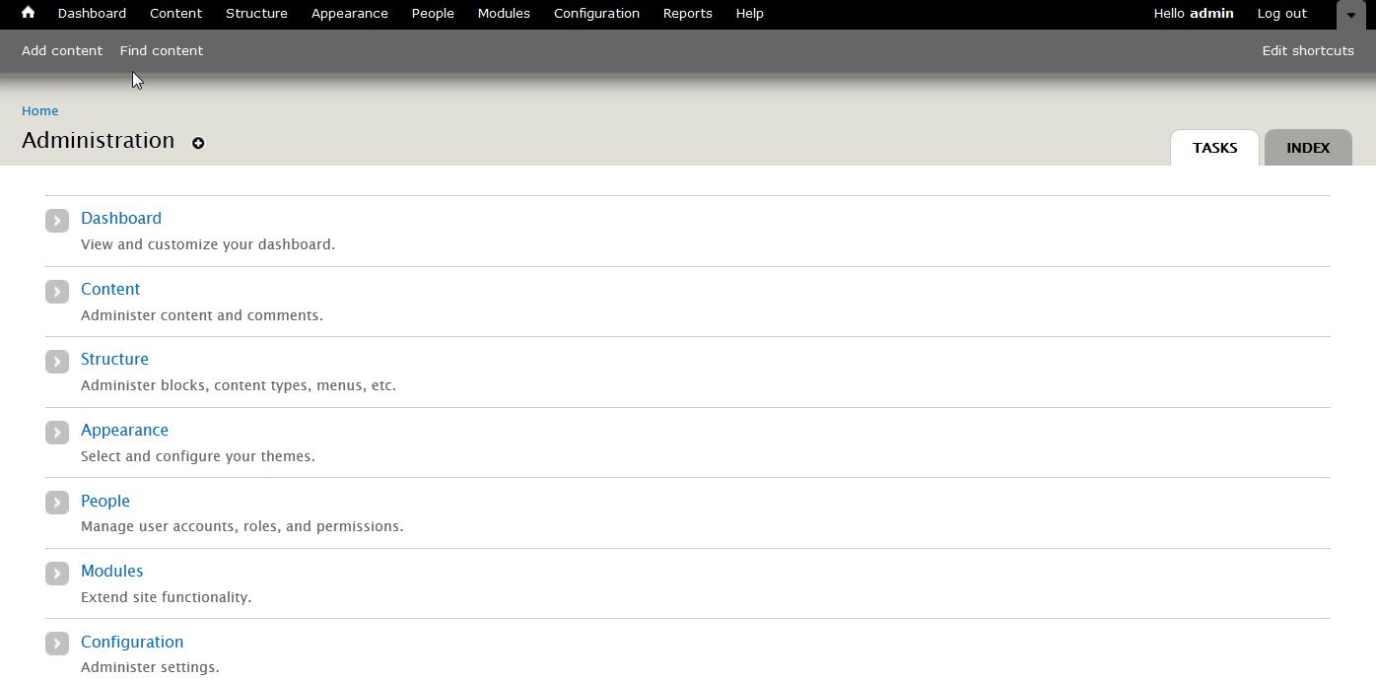Click the arrow icon next to Modules
This screenshot has height=680, width=1376.
tap(57, 573)
